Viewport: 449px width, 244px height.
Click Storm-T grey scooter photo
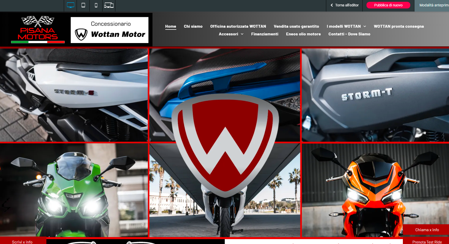coord(375,95)
